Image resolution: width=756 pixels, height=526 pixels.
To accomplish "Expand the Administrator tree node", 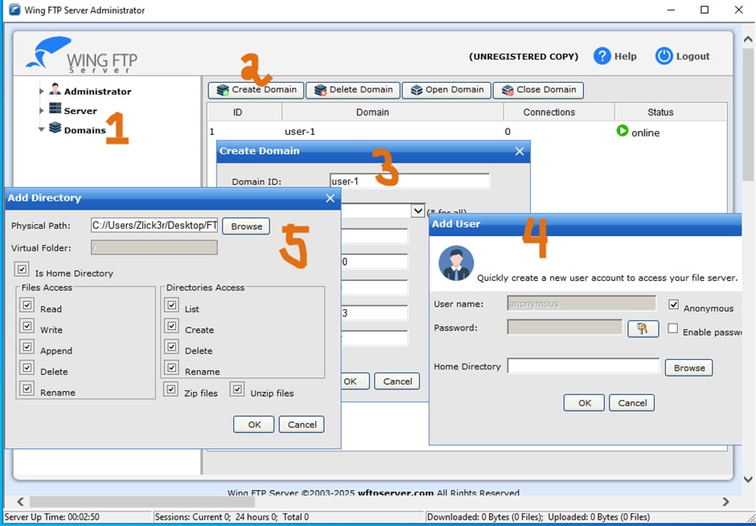I will [42, 91].
